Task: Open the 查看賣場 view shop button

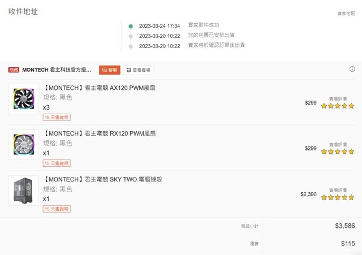Action: click(139, 70)
